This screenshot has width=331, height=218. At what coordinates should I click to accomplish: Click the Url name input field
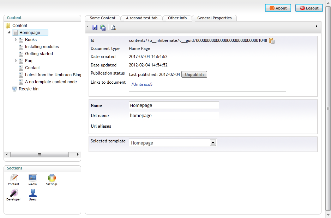click(174, 116)
